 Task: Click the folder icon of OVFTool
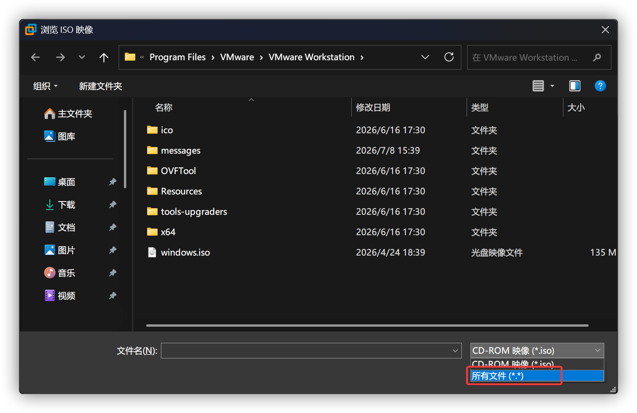tap(152, 171)
